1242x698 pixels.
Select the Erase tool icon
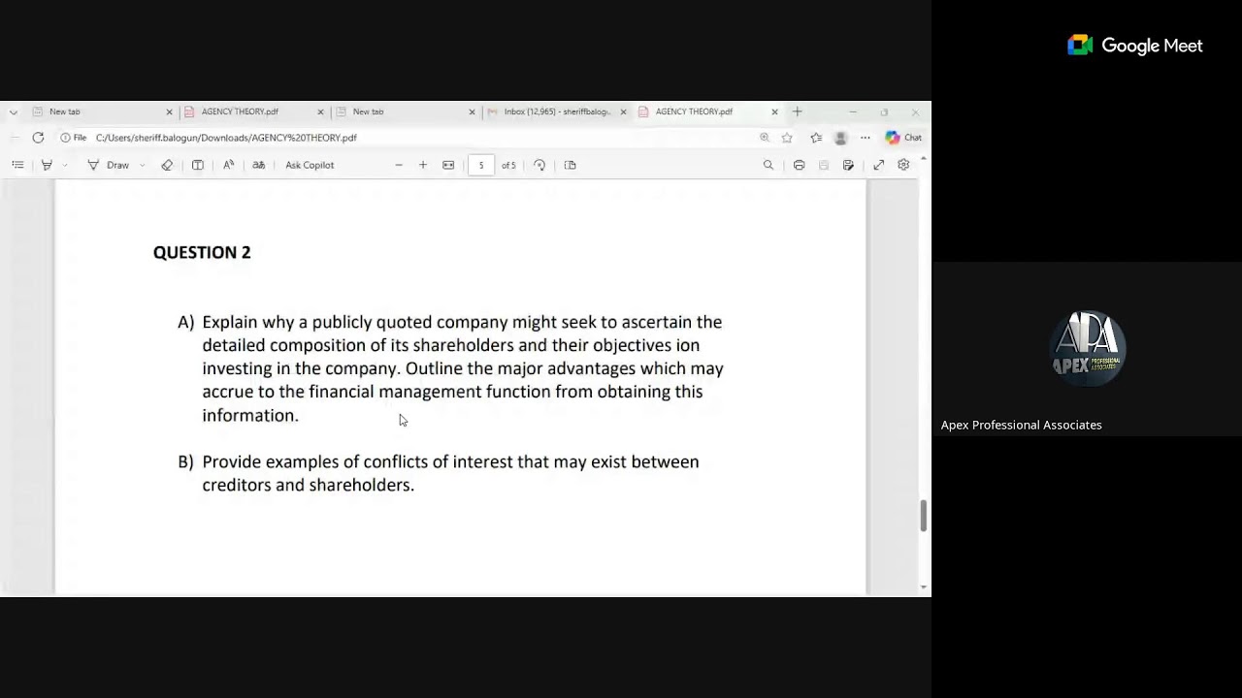coord(167,165)
